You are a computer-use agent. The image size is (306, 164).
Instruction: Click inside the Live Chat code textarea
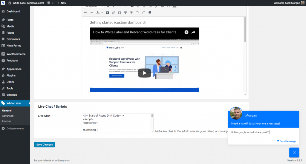(x=117, y=123)
